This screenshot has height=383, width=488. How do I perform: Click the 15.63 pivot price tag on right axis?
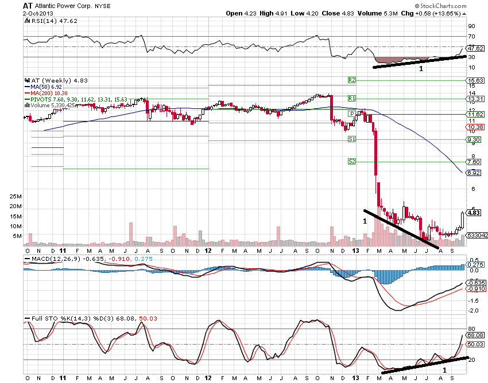point(475,80)
